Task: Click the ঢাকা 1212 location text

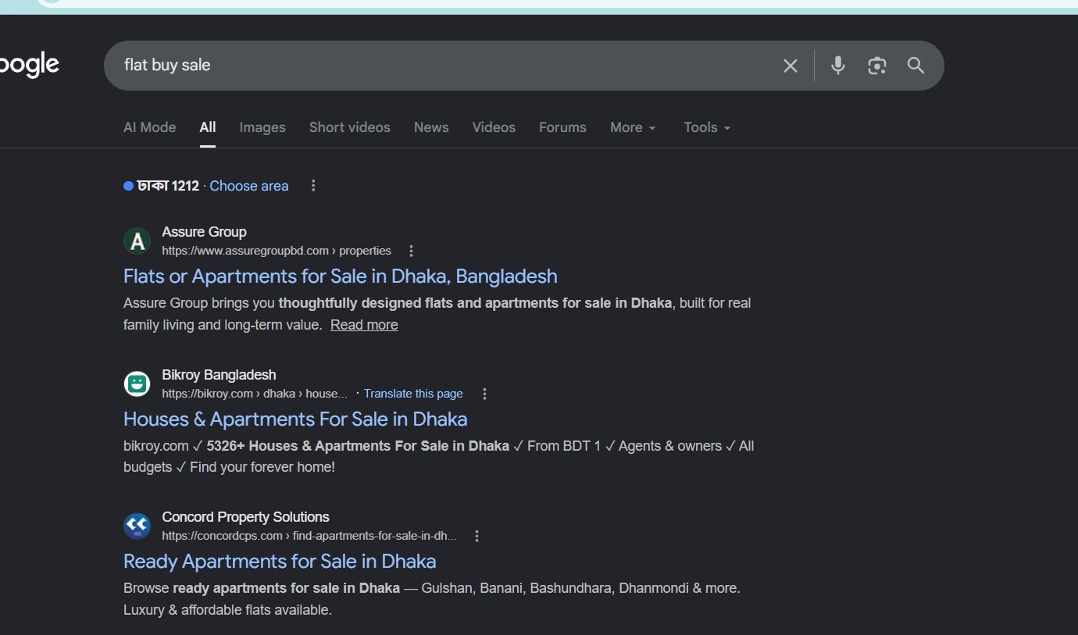Action: point(168,186)
